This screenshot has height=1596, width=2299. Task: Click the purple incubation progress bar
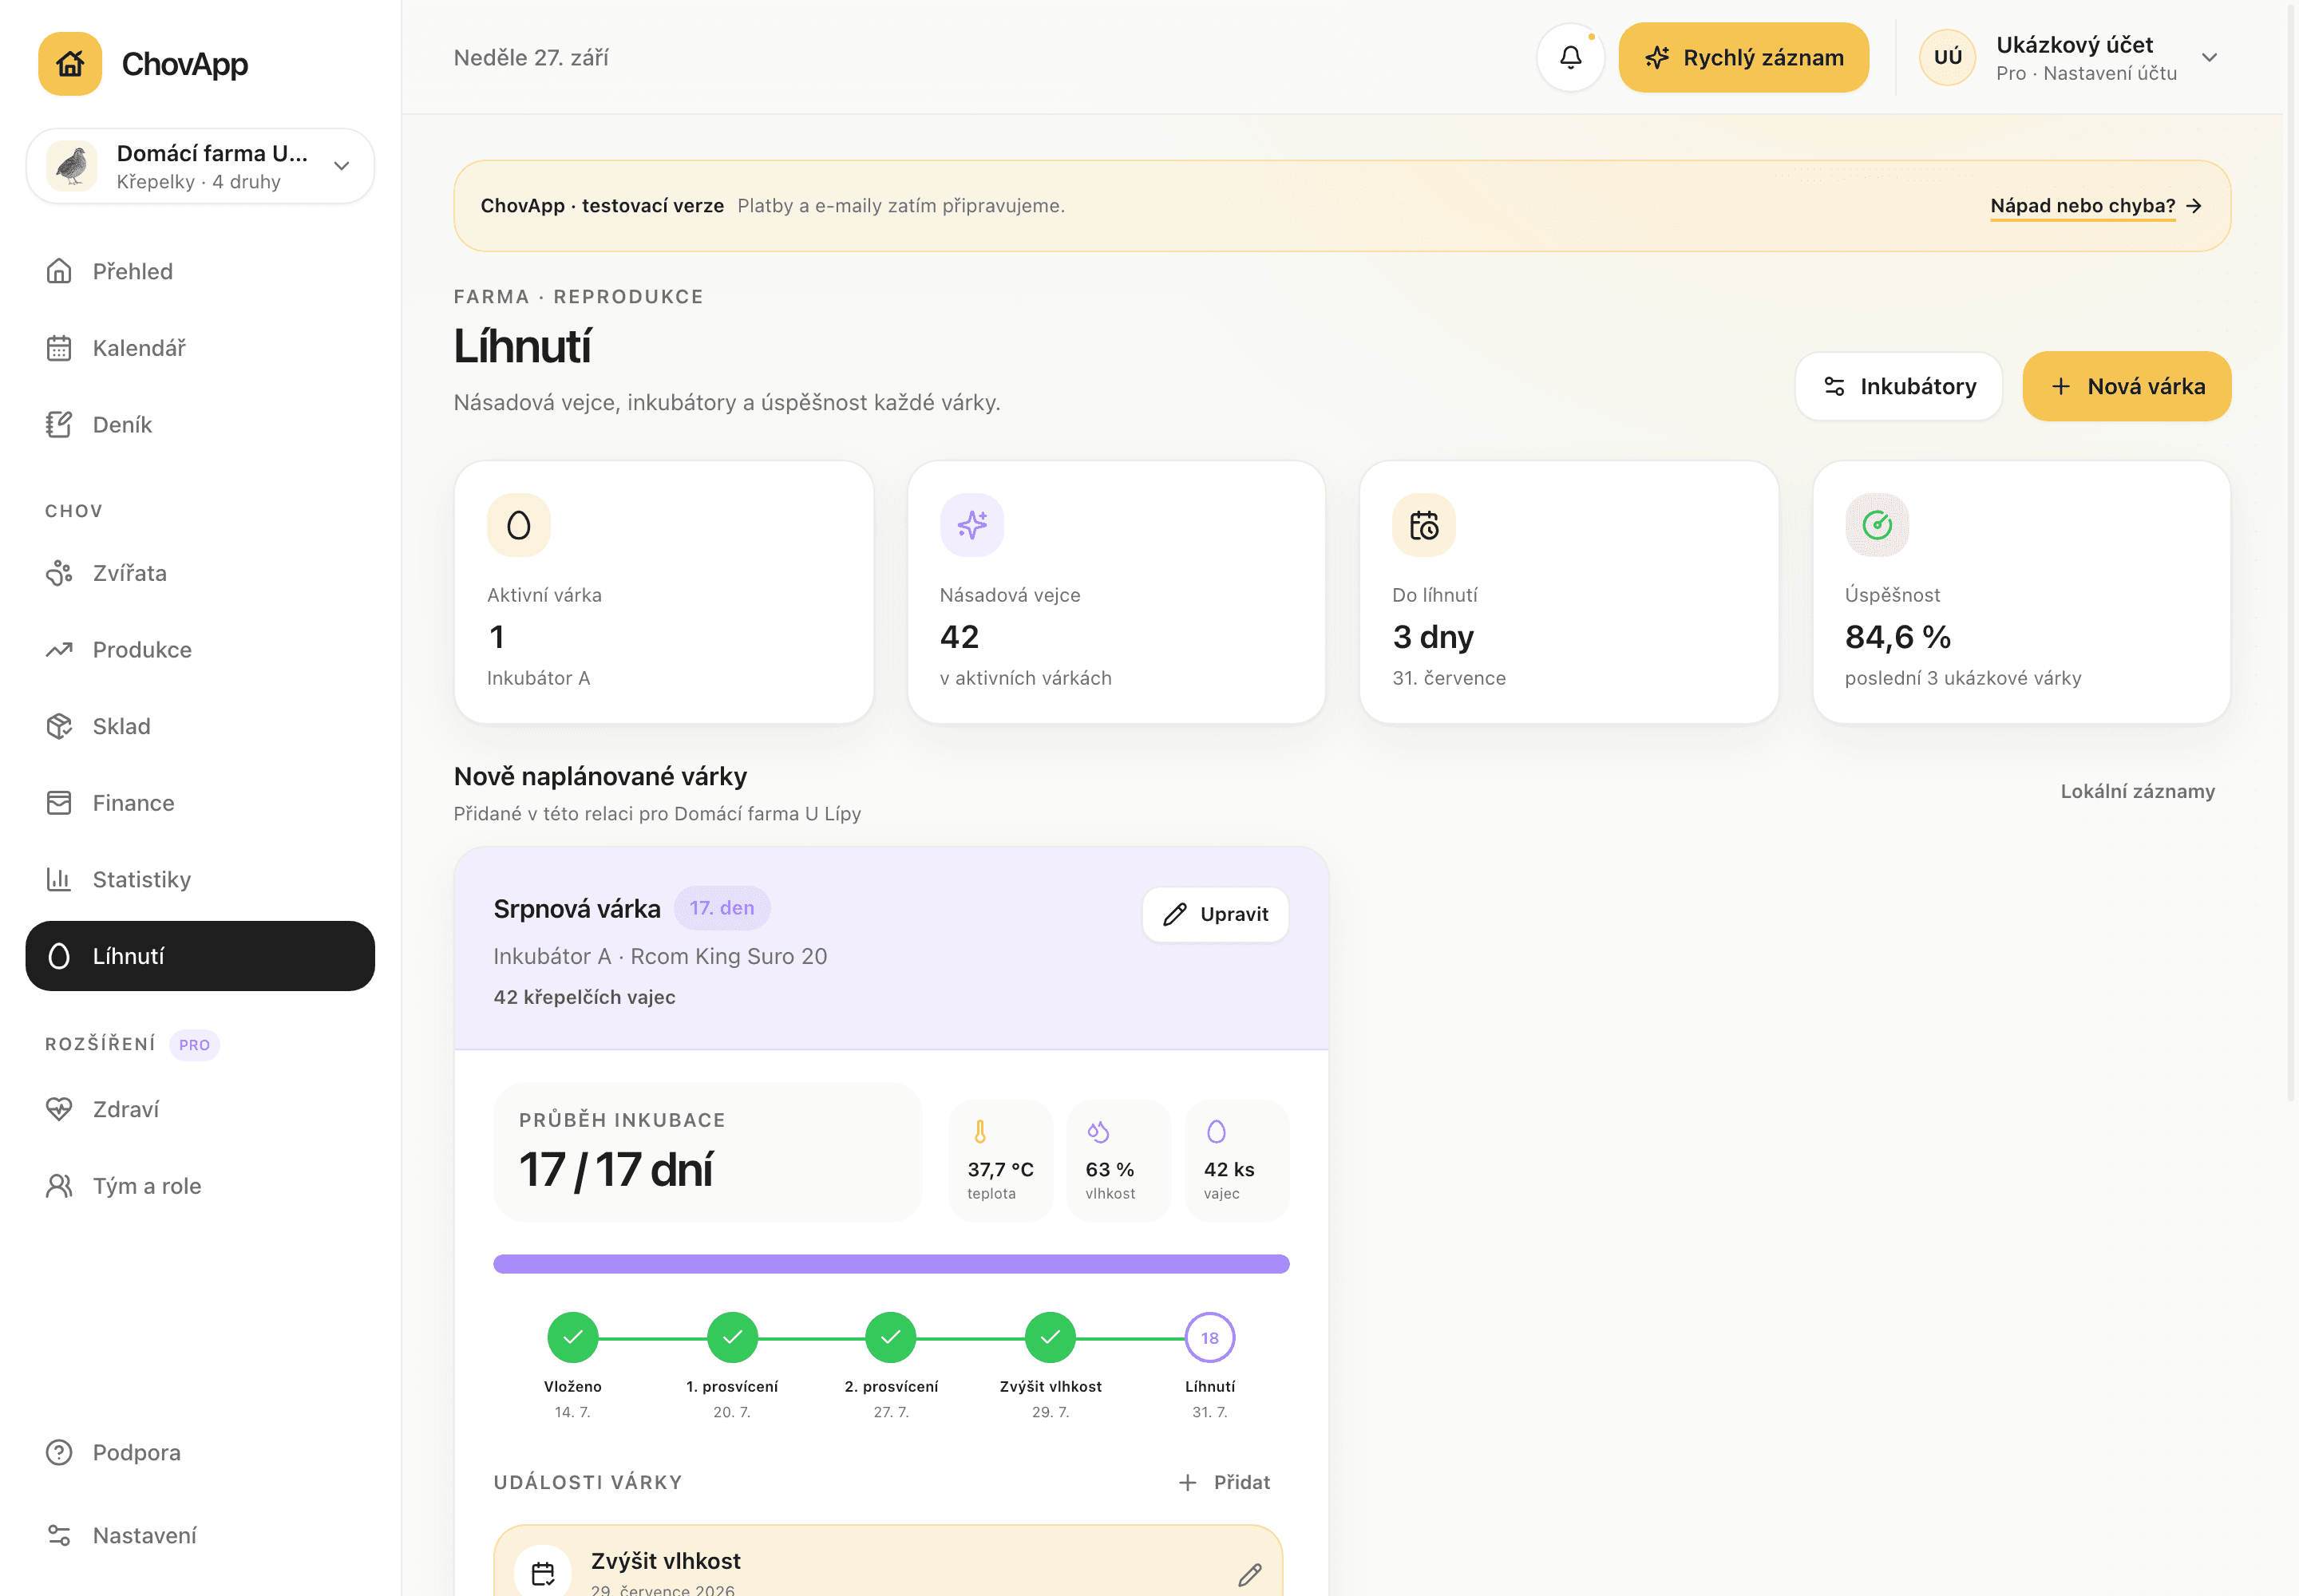point(890,1264)
